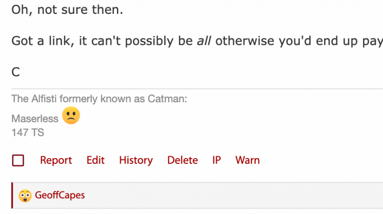
Task: Click the 'C' sign-off letter
Action: 16,72
